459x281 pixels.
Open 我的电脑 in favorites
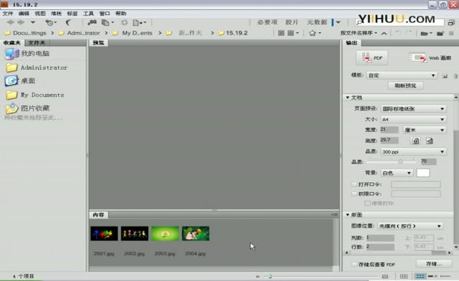pyautogui.click(x=27, y=54)
